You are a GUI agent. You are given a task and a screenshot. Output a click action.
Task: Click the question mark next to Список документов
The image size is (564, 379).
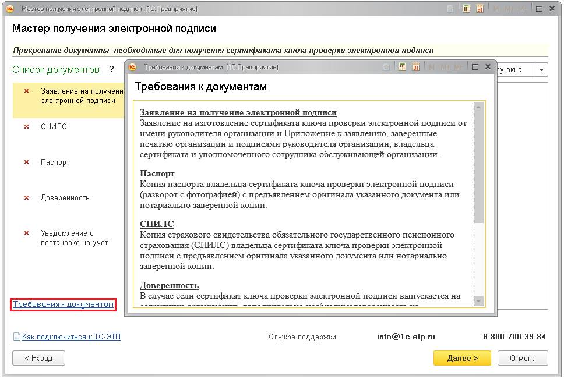(x=111, y=69)
